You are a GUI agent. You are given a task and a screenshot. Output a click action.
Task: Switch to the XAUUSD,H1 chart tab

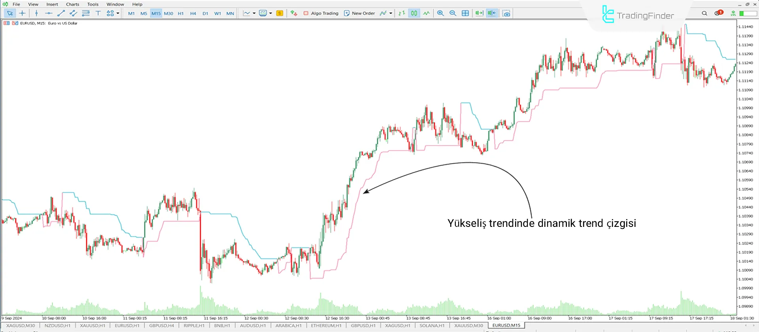93,326
